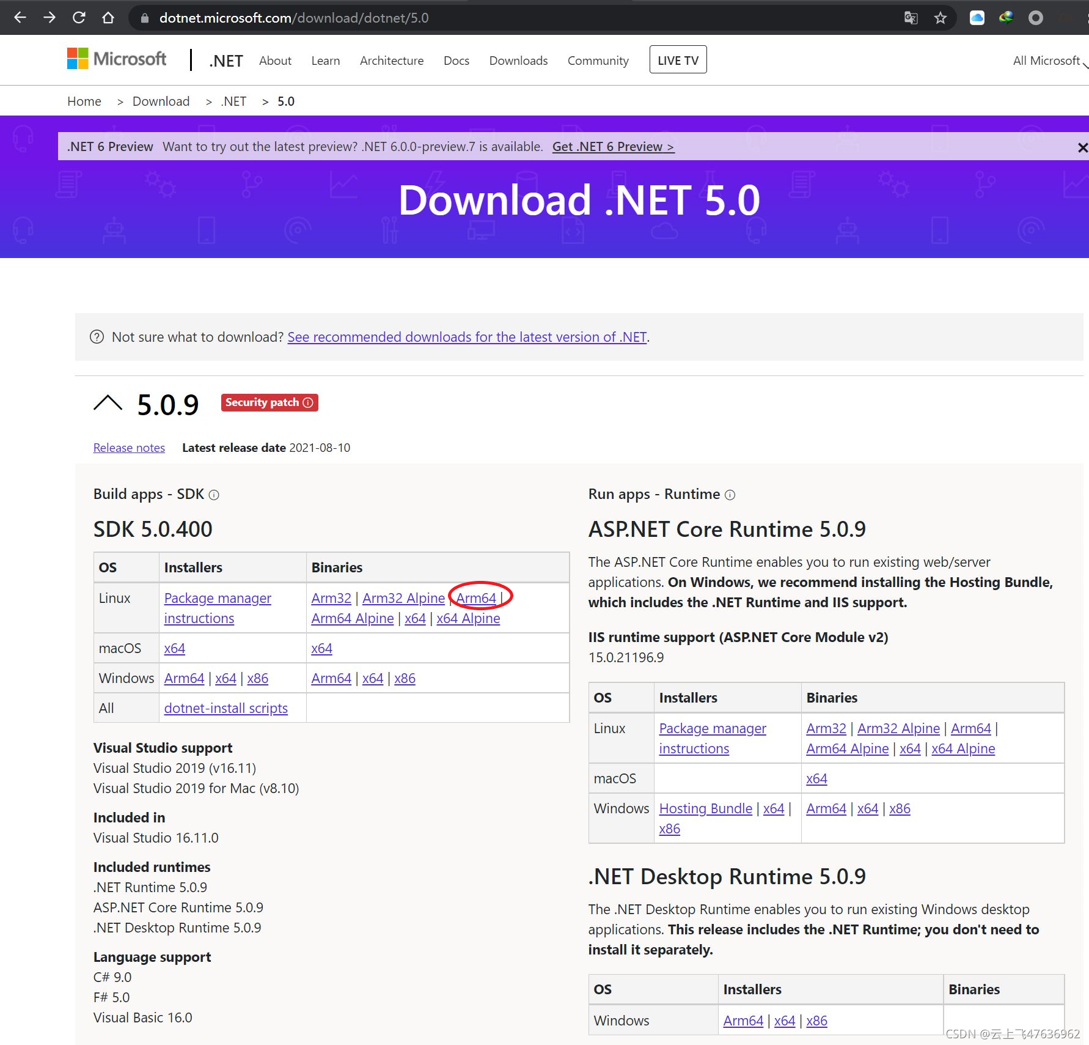Download SDK Windows Arm64 installer

pos(184,678)
